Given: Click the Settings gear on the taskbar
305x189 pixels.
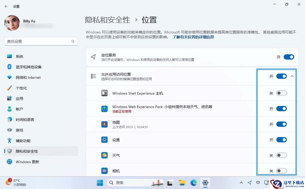Looking at the screenshot, I should (x=205, y=183).
